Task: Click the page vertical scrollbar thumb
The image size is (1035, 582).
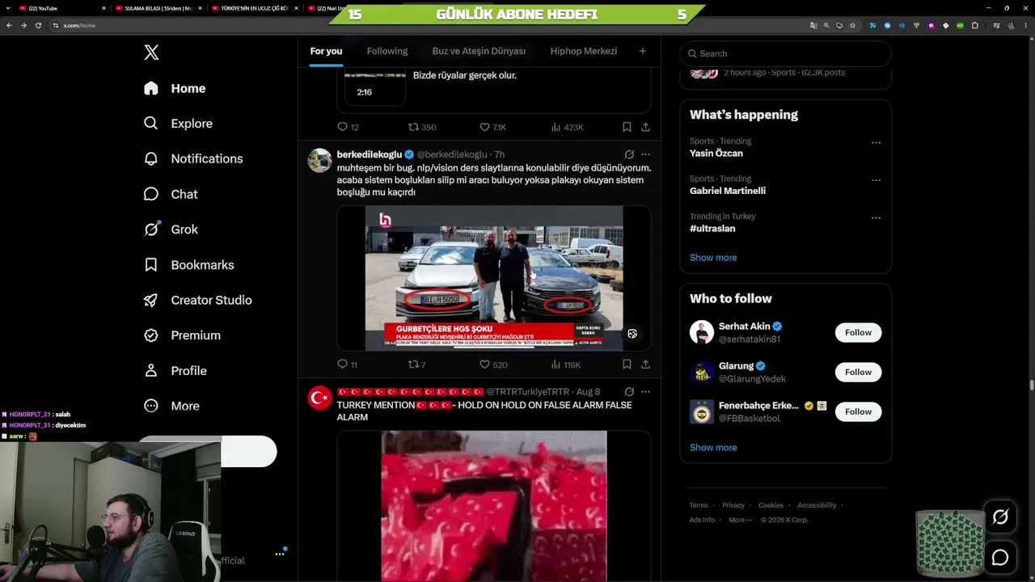Action: pyautogui.click(x=1031, y=383)
